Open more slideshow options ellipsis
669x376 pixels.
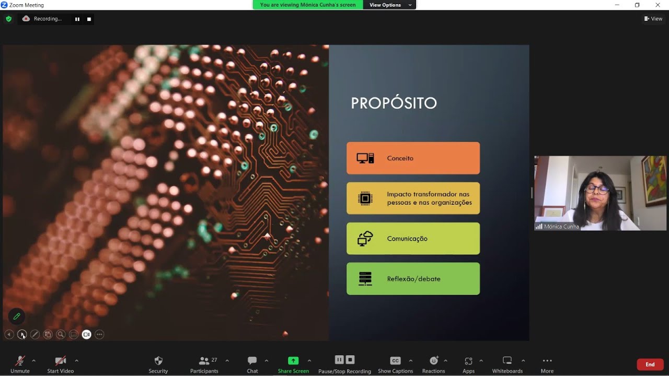click(x=99, y=334)
